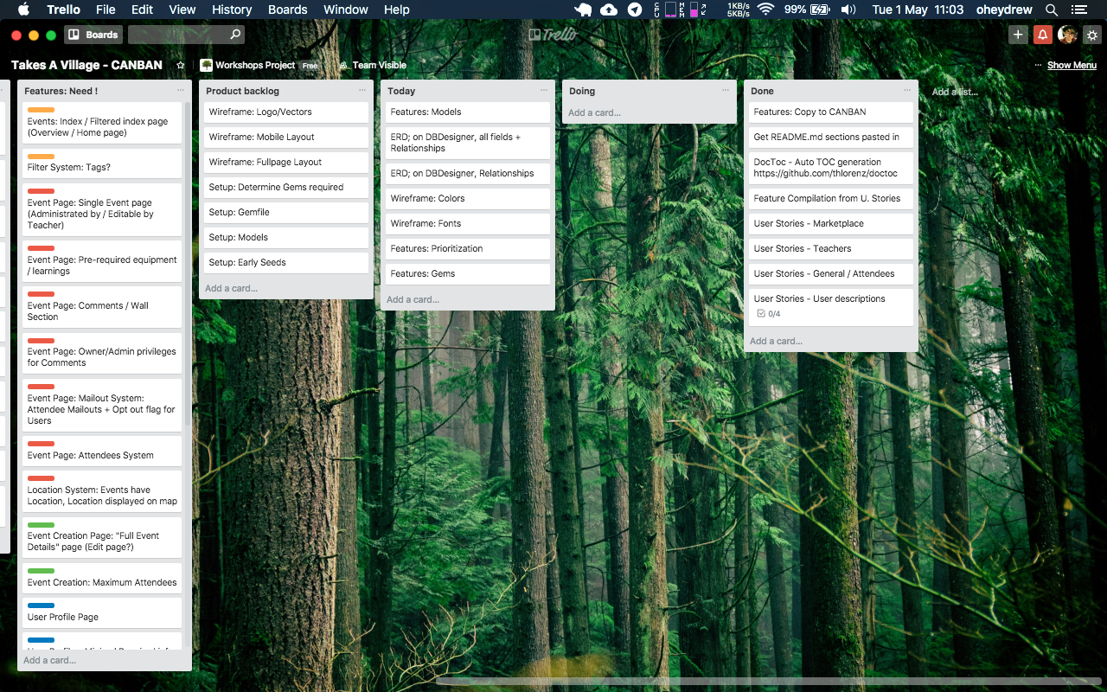The image size is (1107, 692).
Task: Click the Workshops Project team logo icon
Action: 206,65
